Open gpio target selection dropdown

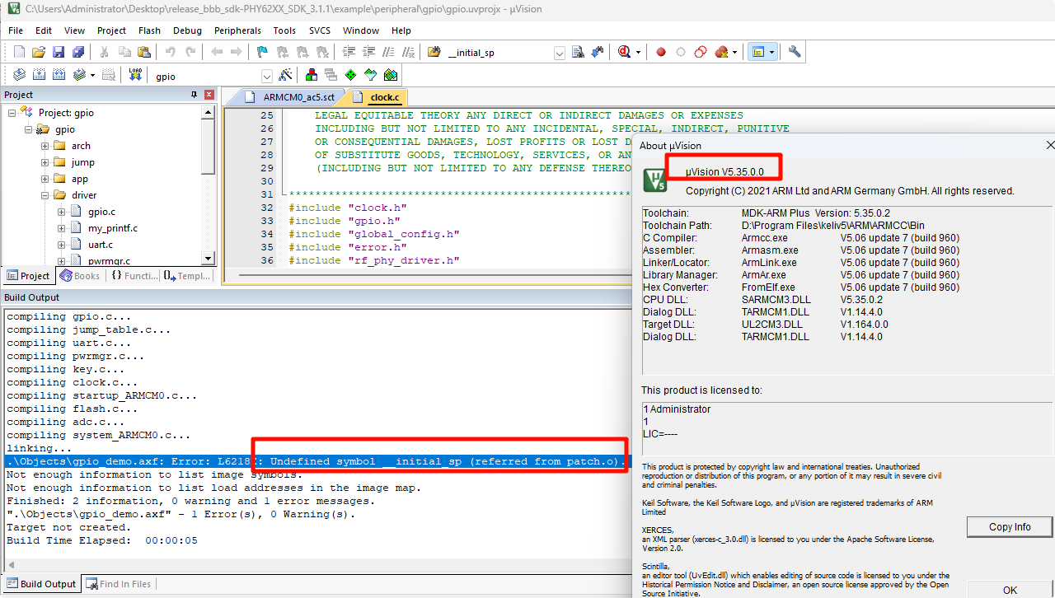coord(267,76)
